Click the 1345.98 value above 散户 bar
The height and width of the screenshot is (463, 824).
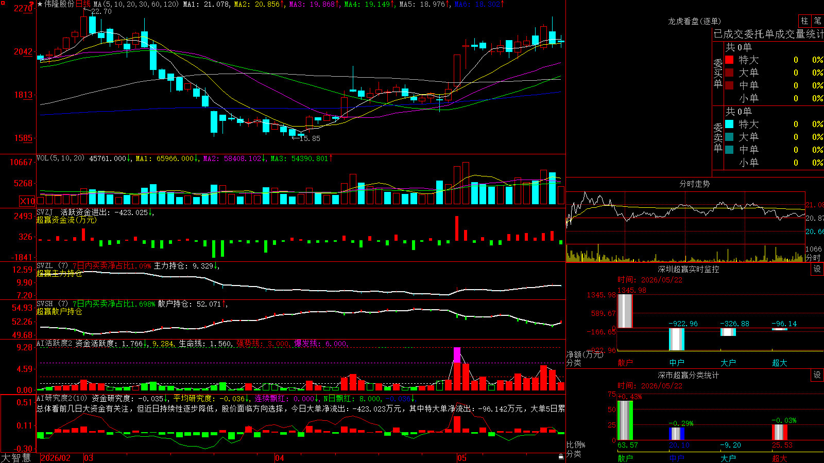[631, 290]
